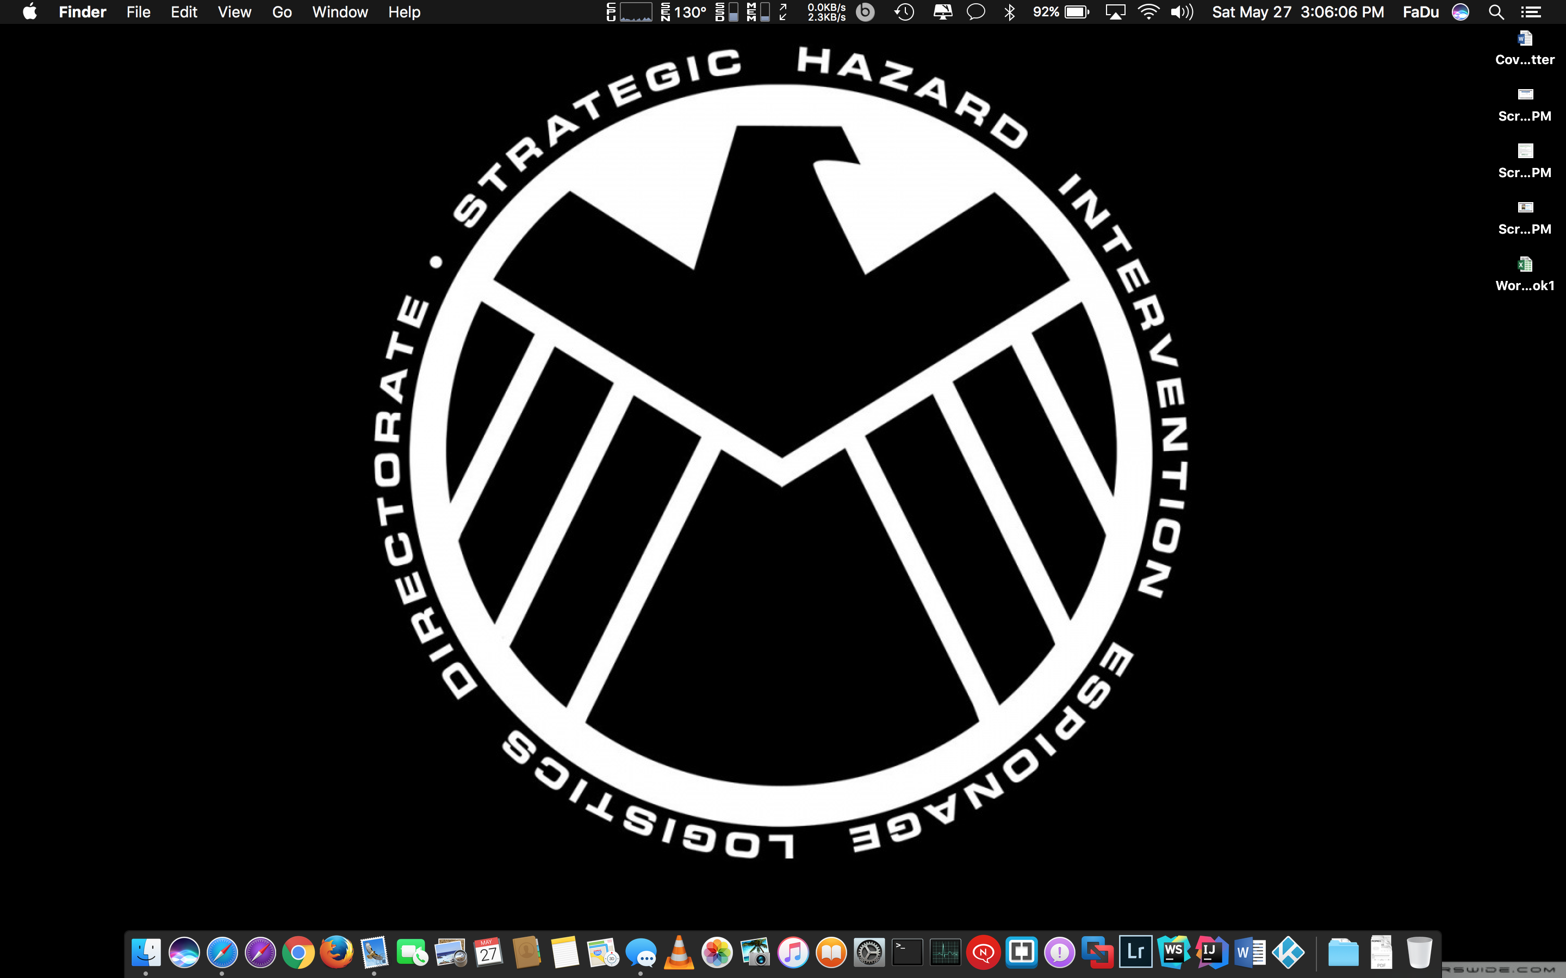Open the purple exclamation feedback app
Viewport: 1566px width, 978px height.
1059,952
